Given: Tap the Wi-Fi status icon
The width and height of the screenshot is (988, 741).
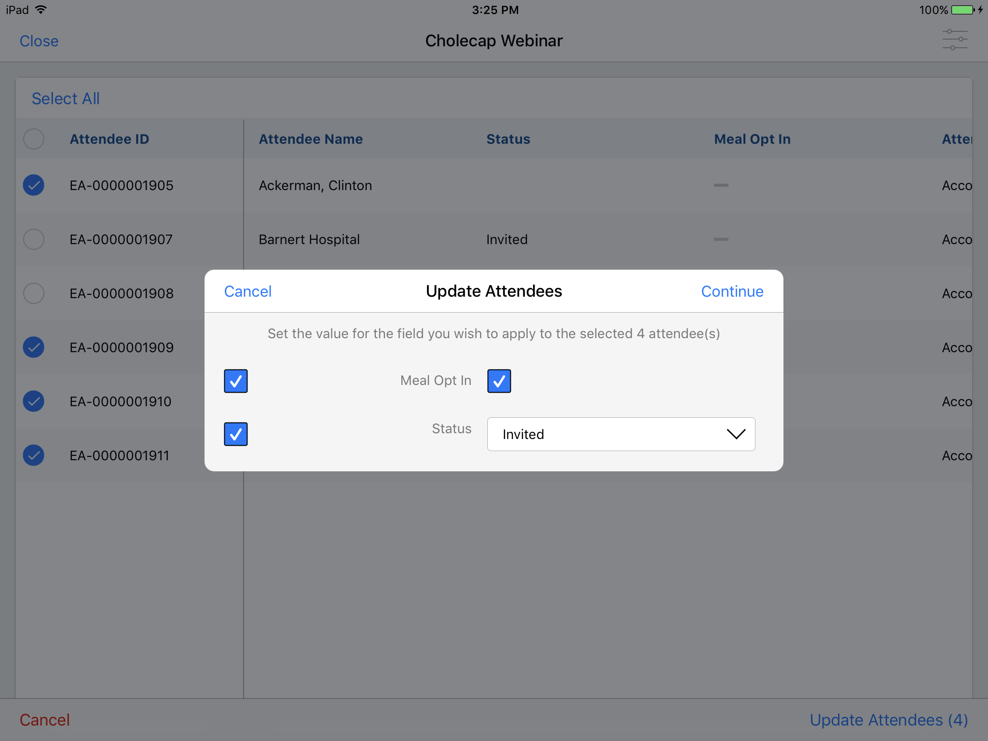Looking at the screenshot, I should coord(41,10).
